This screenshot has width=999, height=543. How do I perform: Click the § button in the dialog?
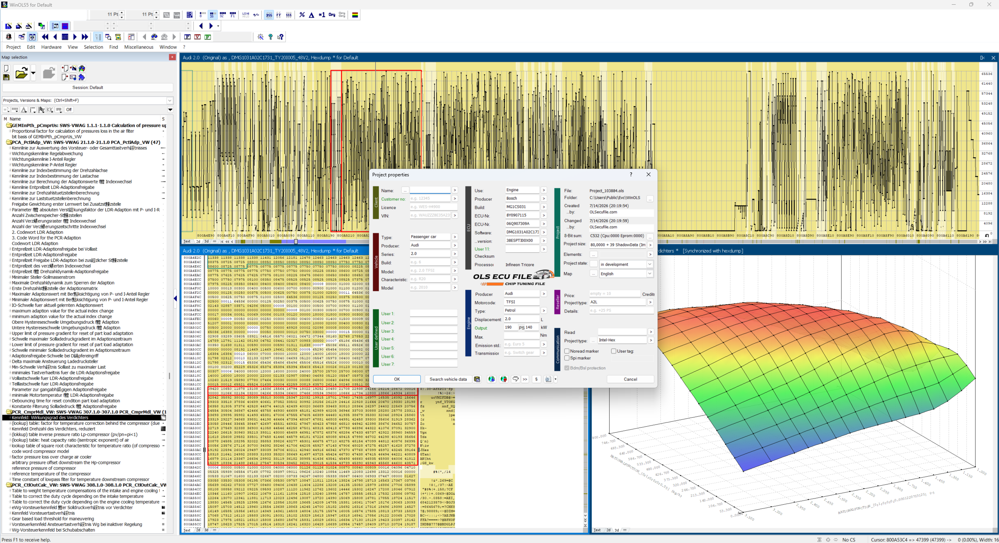tap(536, 379)
